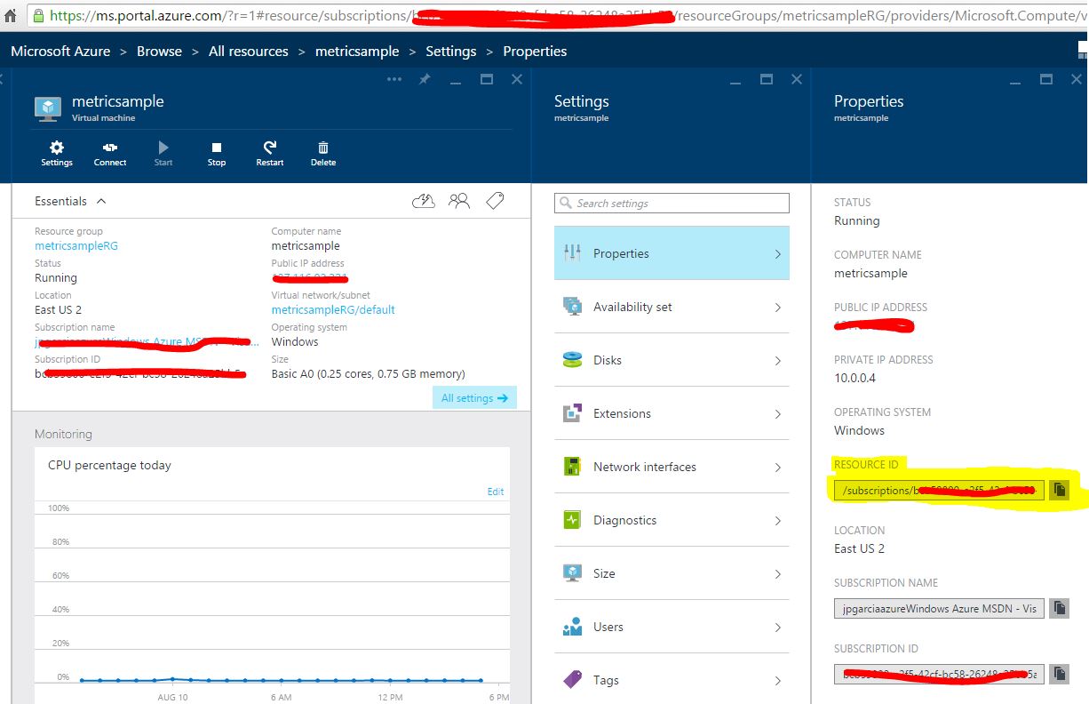Viewport: 1089px width, 704px height.
Task: Click the Resource ID text field
Action: (x=939, y=490)
